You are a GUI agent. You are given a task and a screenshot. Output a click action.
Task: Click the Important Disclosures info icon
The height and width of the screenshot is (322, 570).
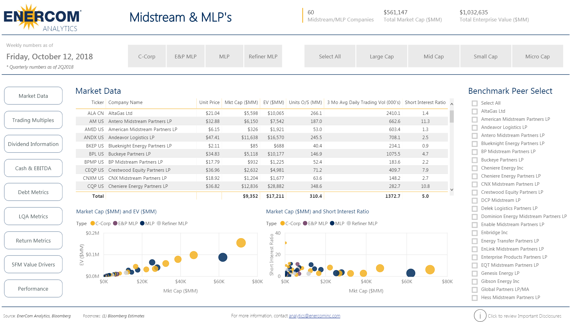[x=480, y=316]
